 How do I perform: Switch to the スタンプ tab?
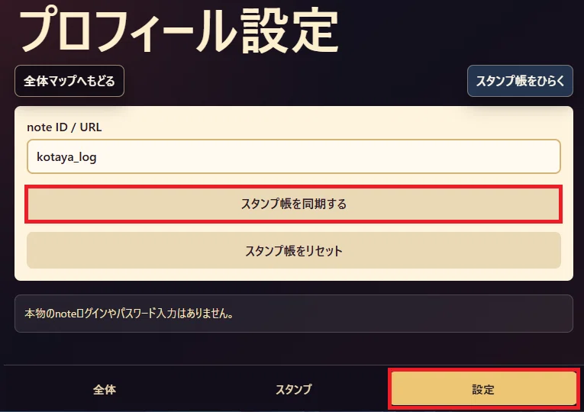coord(293,389)
